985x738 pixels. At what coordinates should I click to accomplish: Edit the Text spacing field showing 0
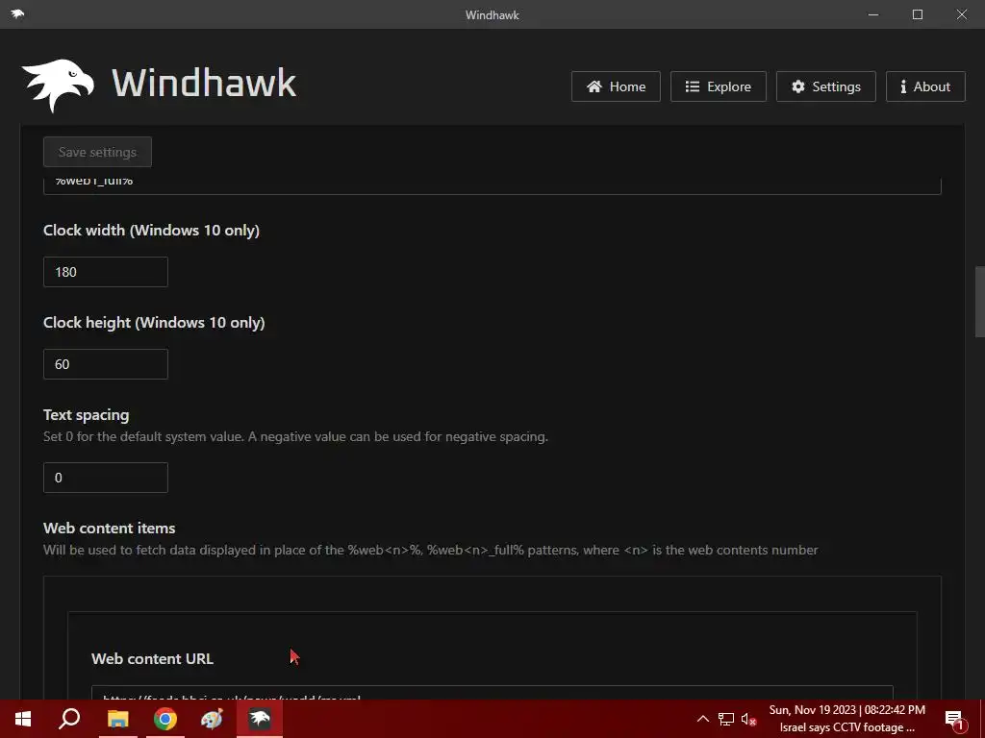pyautogui.click(x=106, y=478)
